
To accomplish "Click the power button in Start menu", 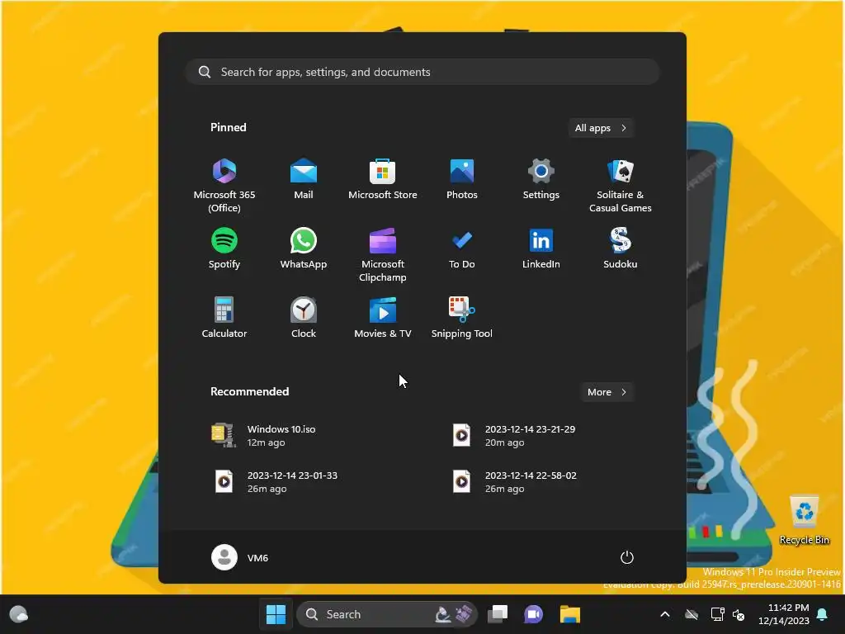I will click(627, 557).
